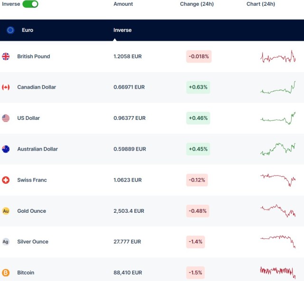
Task: Click the Canadian Dollar +0.63% change badge
Action: (x=198, y=87)
